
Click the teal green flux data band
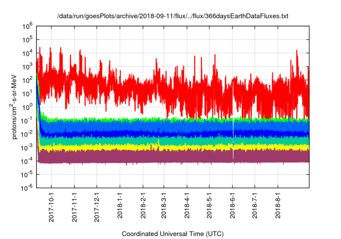pyautogui.click(x=173, y=141)
